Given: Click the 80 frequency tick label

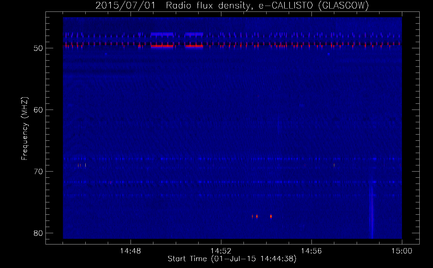Looking at the screenshot, I should click(39, 233).
